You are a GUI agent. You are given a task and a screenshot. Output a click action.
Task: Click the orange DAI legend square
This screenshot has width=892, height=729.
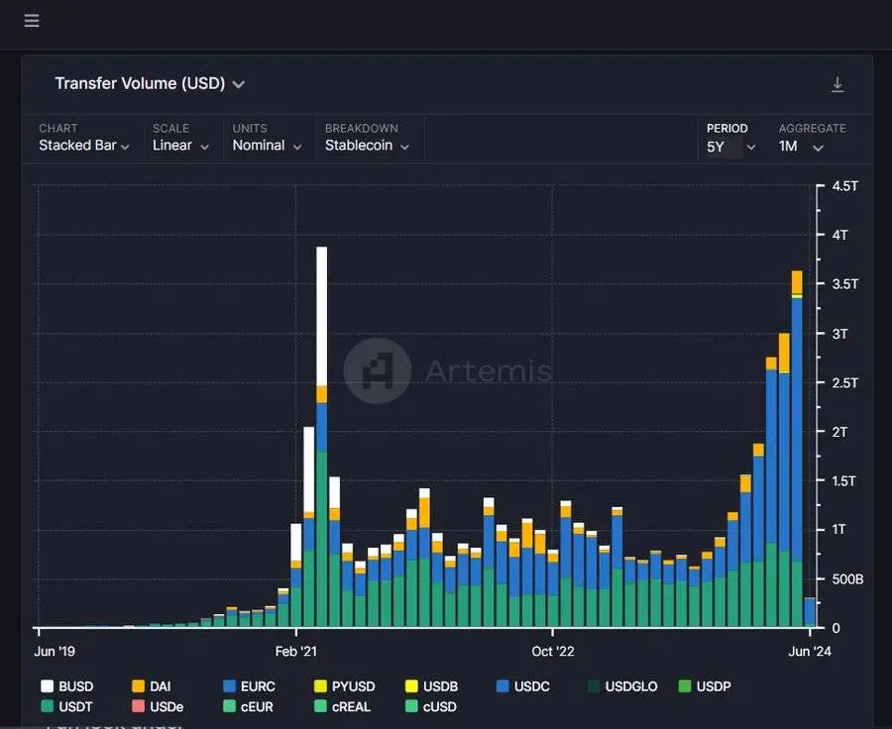pos(139,686)
